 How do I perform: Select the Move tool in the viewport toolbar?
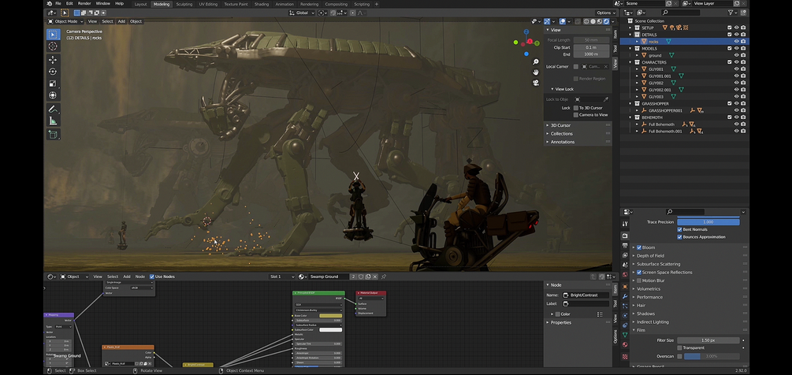click(53, 59)
